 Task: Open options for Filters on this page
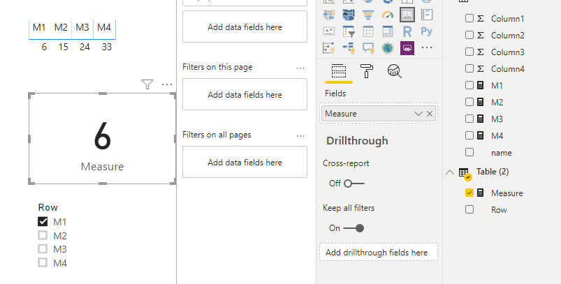(x=300, y=68)
